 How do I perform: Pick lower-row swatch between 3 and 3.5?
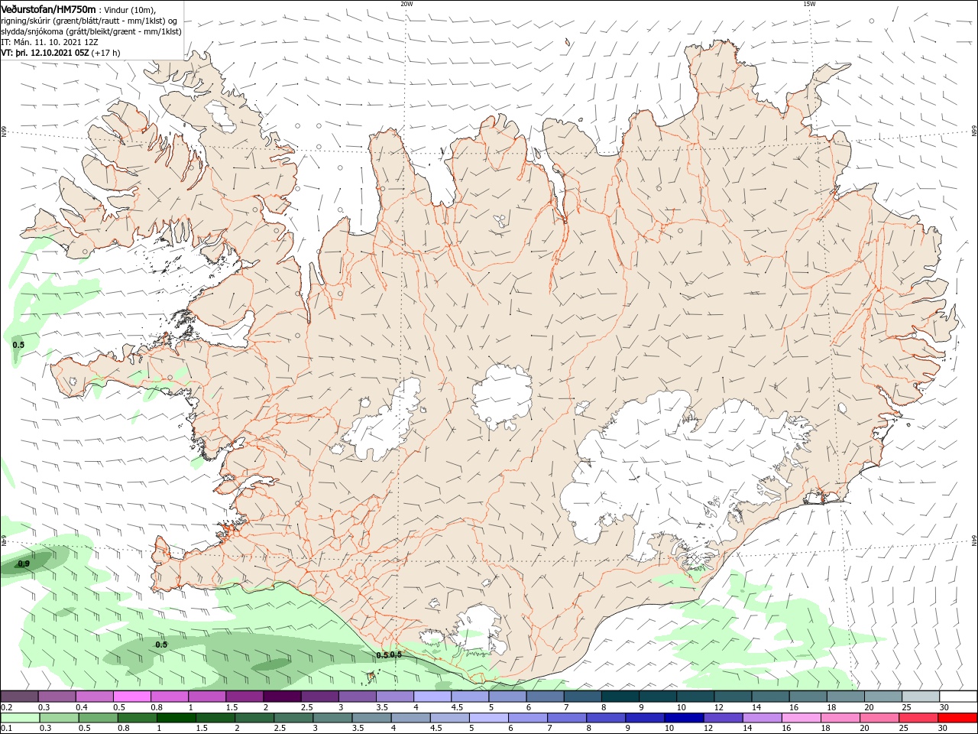pos(332,718)
